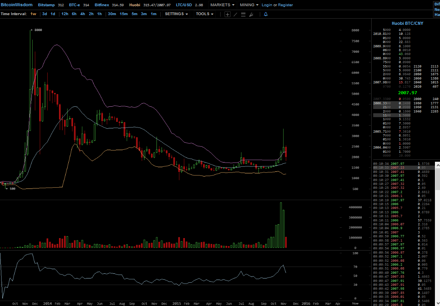Select the crosshair cursor tool

coord(228,14)
